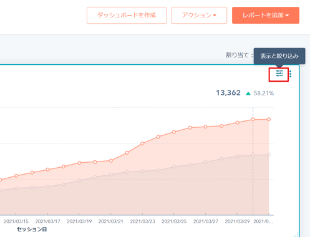The image size is (310, 237).
Task: Select the orange data point above 2021/03/25
Action: click(174, 132)
